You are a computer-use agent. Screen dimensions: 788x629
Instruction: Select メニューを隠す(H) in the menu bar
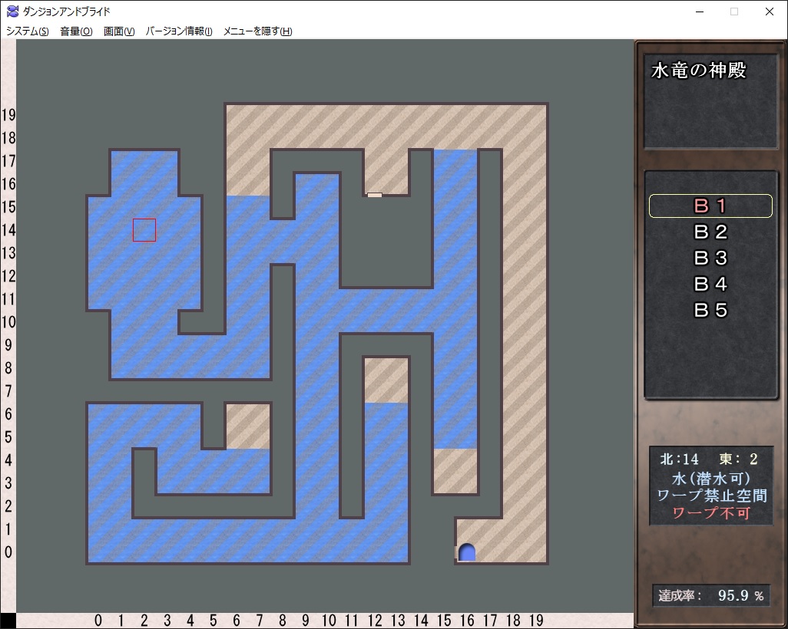[257, 31]
